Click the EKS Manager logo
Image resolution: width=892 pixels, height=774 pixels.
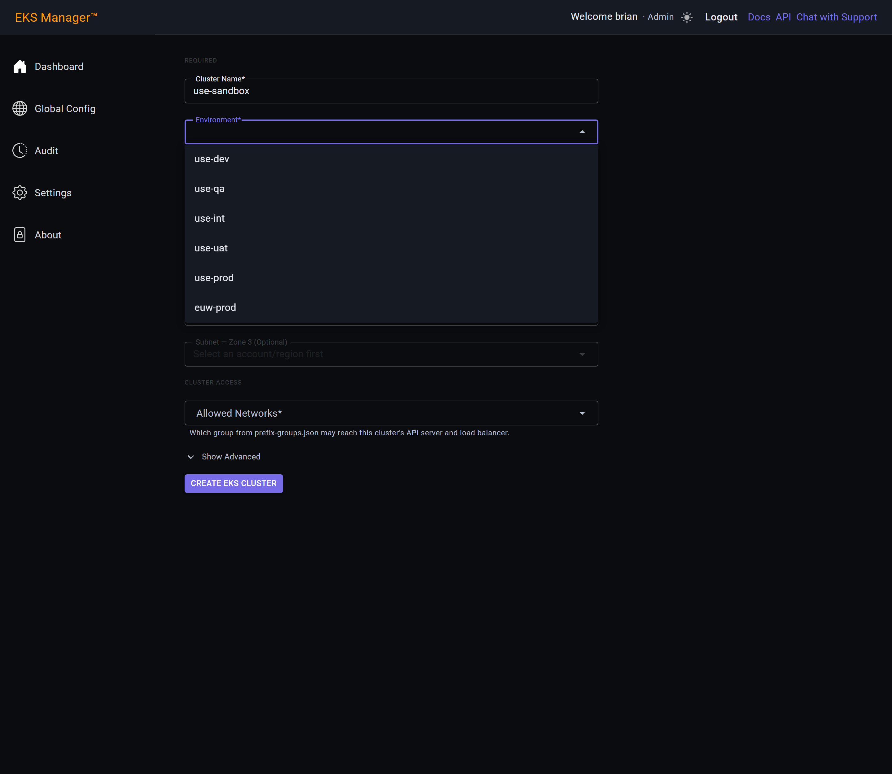[x=56, y=17]
